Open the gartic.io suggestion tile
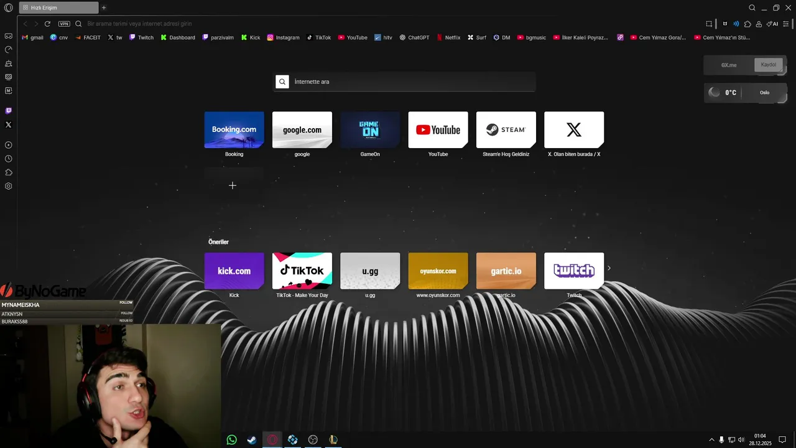This screenshot has height=448, width=796. [x=506, y=271]
